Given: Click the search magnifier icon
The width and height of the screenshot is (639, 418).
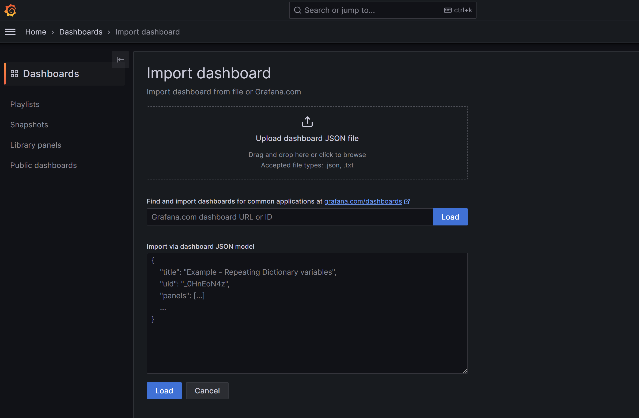Looking at the screenshot, I should pos(297,10).
